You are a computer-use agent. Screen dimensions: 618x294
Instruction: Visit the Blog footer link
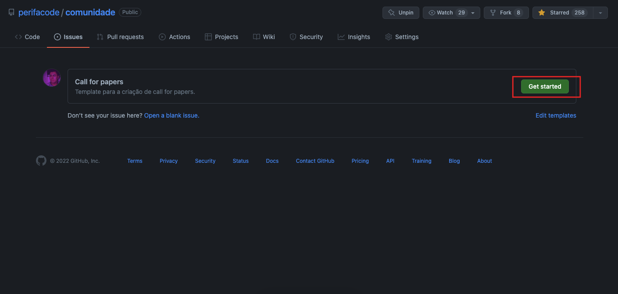coord(454,161)
